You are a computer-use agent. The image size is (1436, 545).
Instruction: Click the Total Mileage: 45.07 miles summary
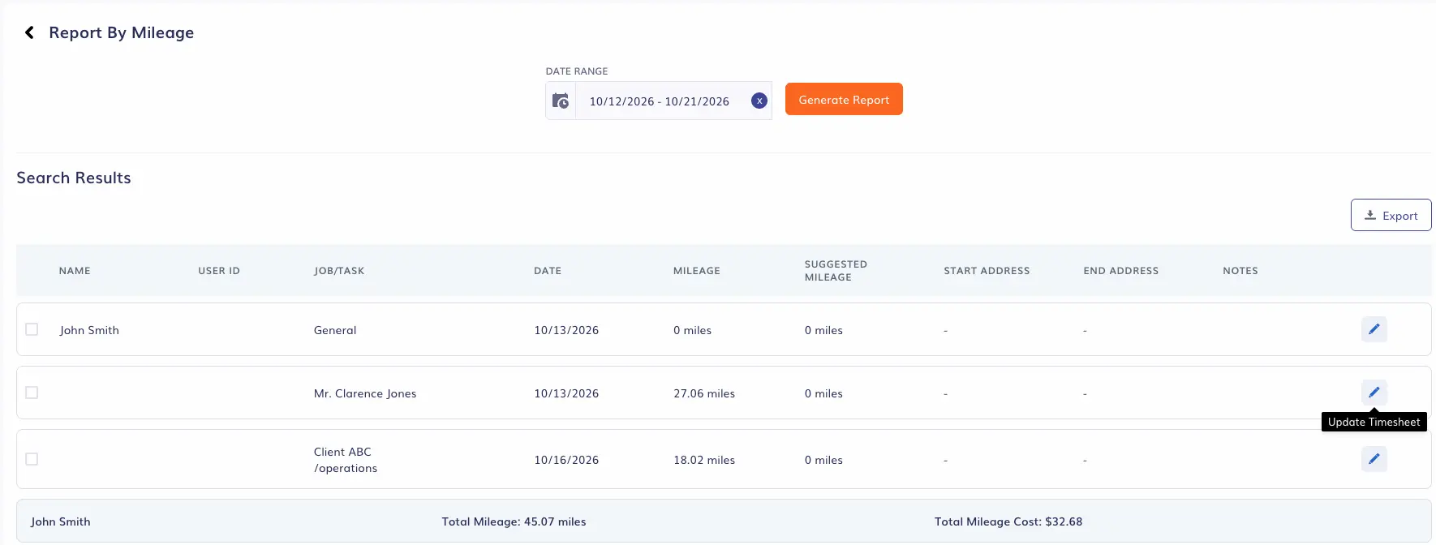point(514,521)
